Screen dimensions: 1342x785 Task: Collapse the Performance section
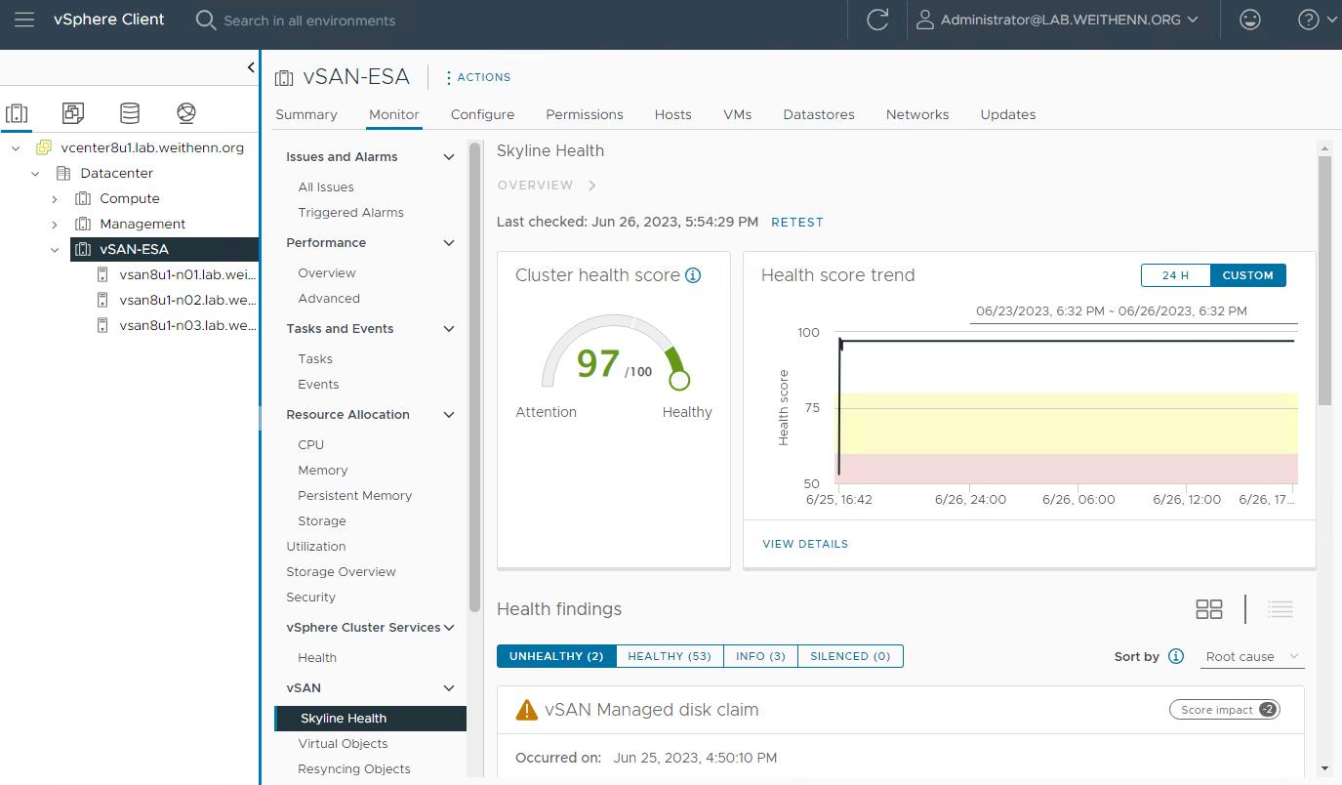pyautogui.click(x=449, y=242)
